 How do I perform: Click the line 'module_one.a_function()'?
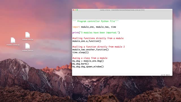[87, 41]
